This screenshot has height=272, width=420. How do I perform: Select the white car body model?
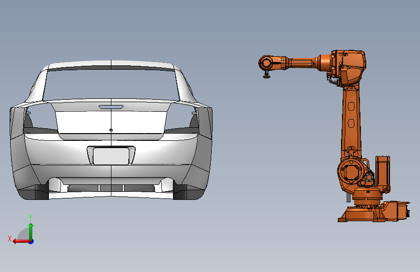[x=111, y=130]
